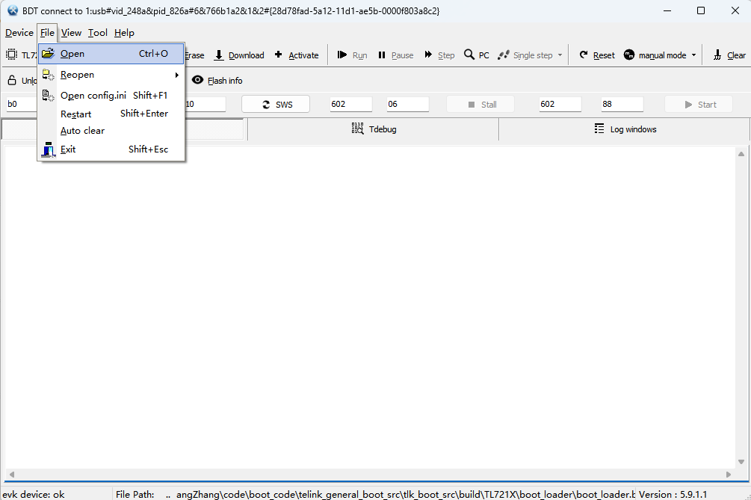Expand the Reopen submenu arrow
This screenshot has height=500, width=751.
pyautogui.click(x=177, y=75)
